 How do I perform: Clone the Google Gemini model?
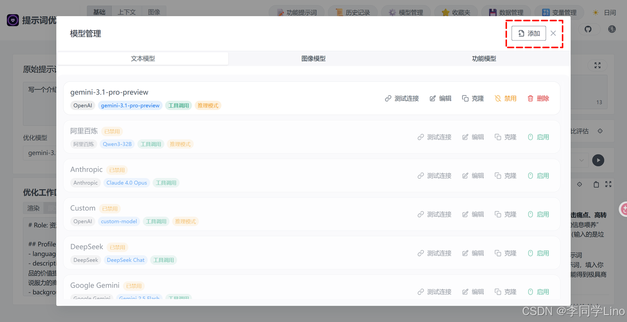point(506,292)
